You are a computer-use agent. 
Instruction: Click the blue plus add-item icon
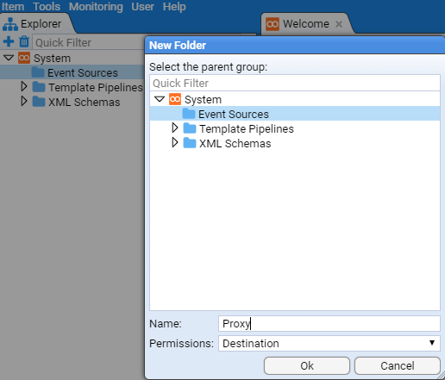pyautogui.click(x=9, y=41)
